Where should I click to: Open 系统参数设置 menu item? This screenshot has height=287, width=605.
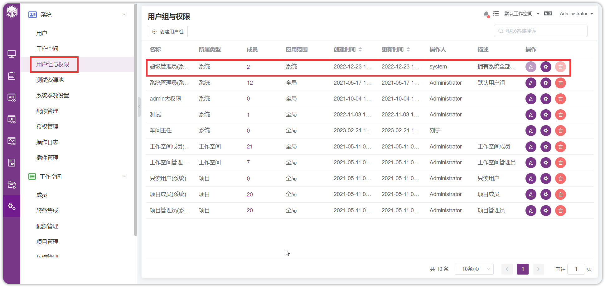tap(53, 96)
